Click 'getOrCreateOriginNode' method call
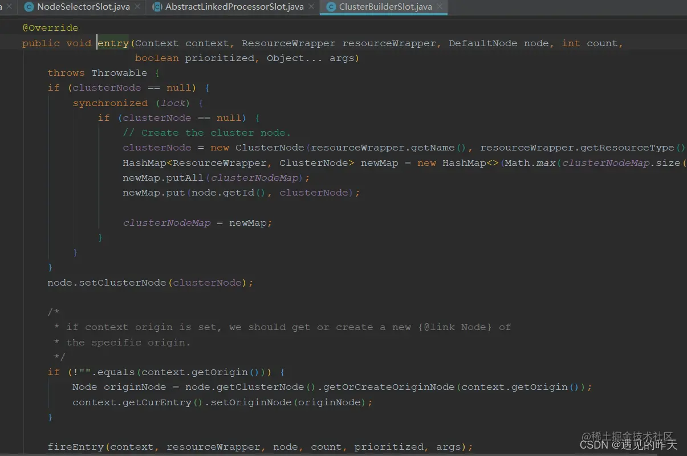Viewport: 687px width, 456px height. (x=389, y=387)
